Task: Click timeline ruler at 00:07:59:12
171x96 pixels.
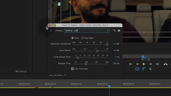Action: tap(129, 84)
